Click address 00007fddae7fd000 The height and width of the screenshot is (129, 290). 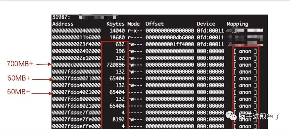tap(76, 113)
